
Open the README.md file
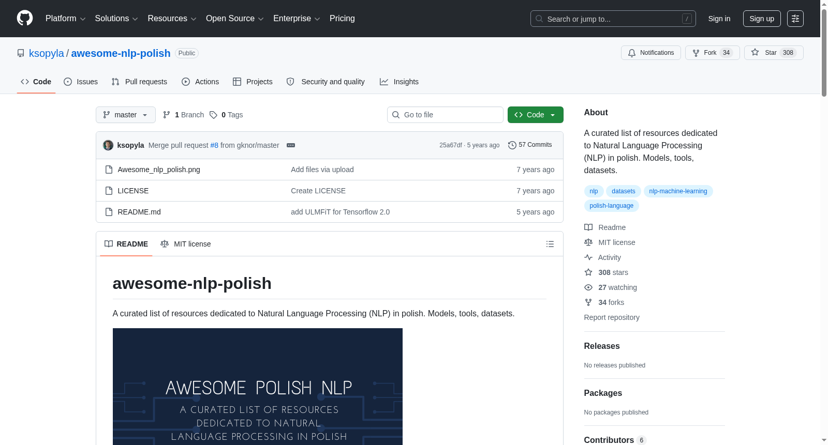click(139, 212)
